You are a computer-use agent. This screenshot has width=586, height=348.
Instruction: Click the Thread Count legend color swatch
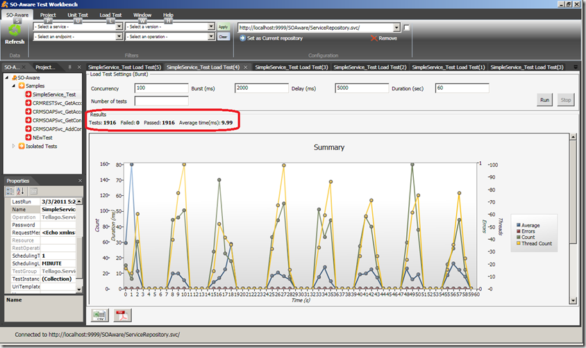519,243
